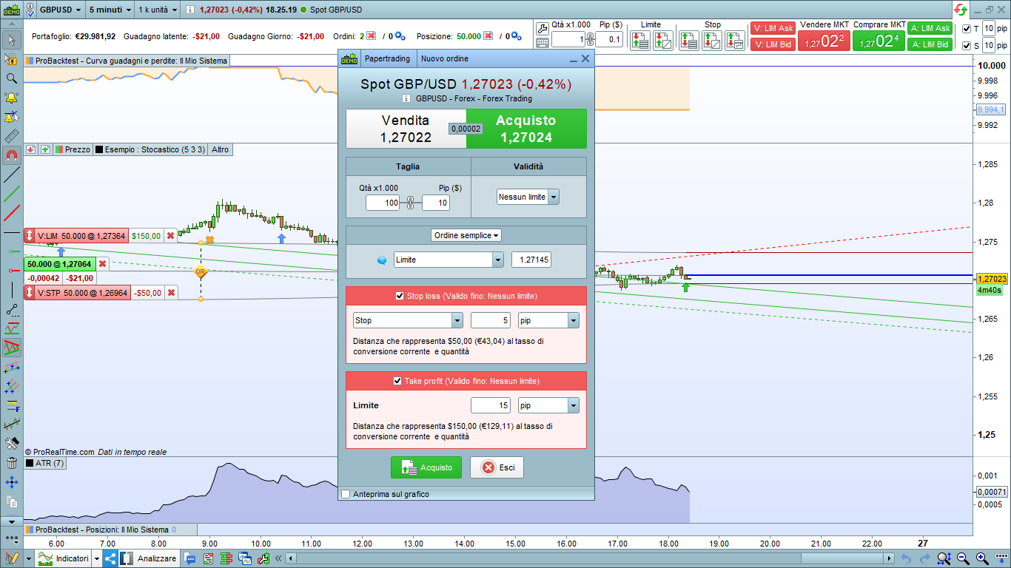Open the Indicatori dropdown arrow
Viewport: 1011px width, 568px height.
[97, 558]
